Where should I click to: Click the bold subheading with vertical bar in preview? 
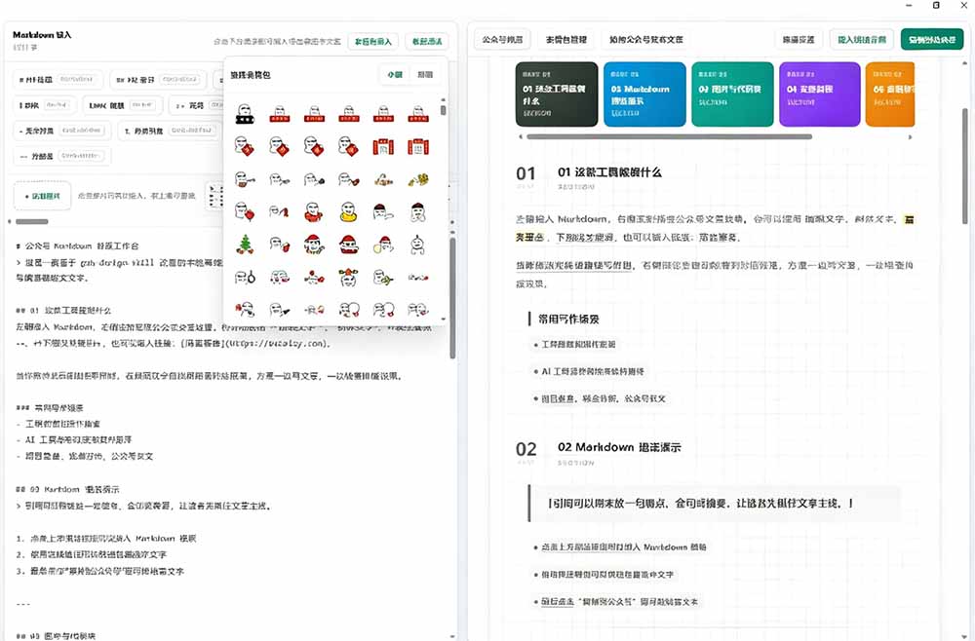(x=568, y=320)
